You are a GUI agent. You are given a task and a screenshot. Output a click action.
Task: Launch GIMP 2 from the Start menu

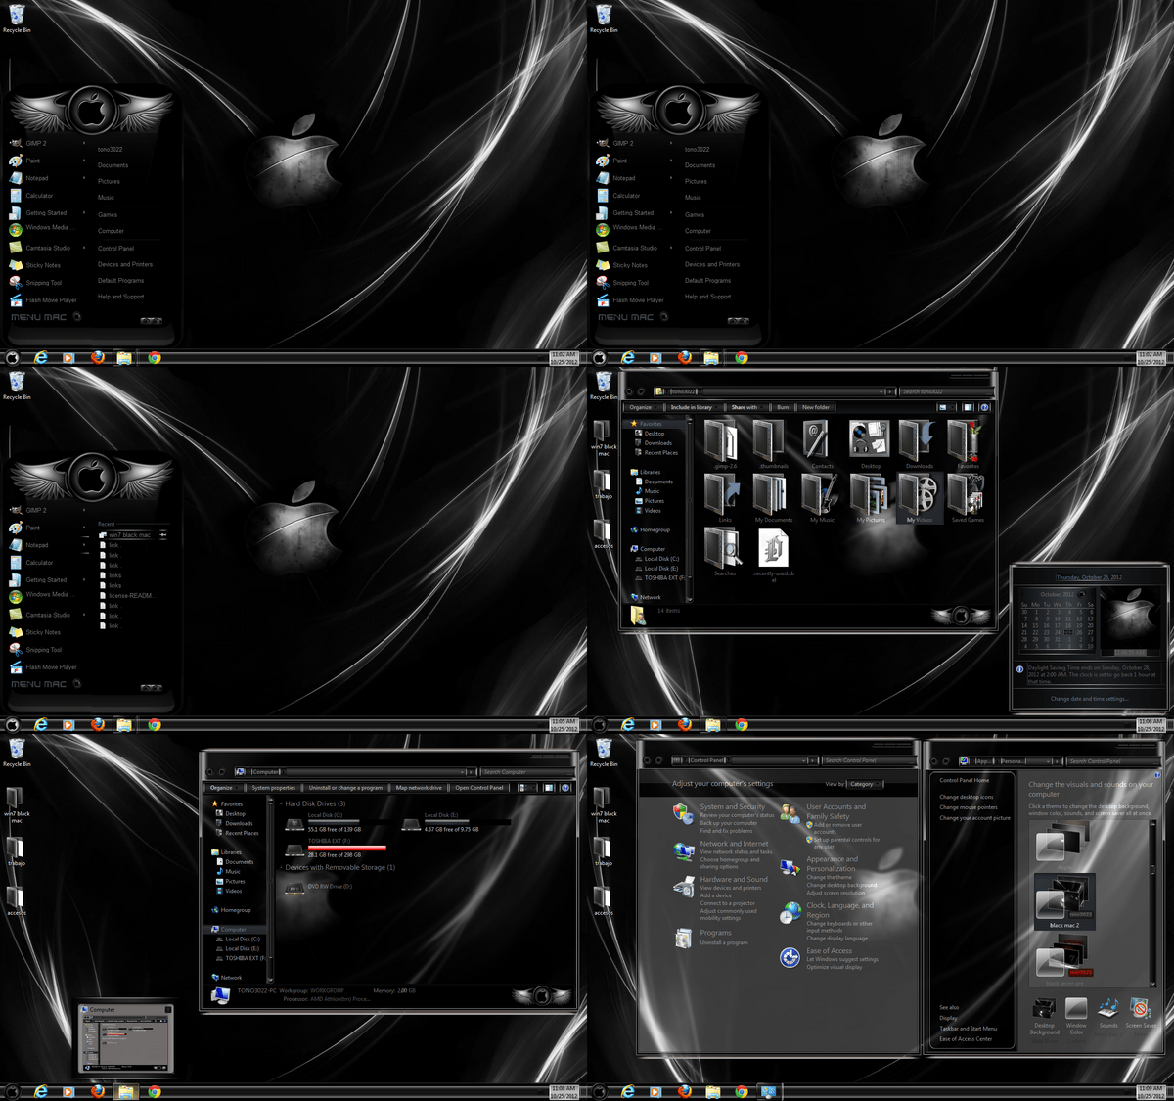pyautogui.click(x=37, y=142)
